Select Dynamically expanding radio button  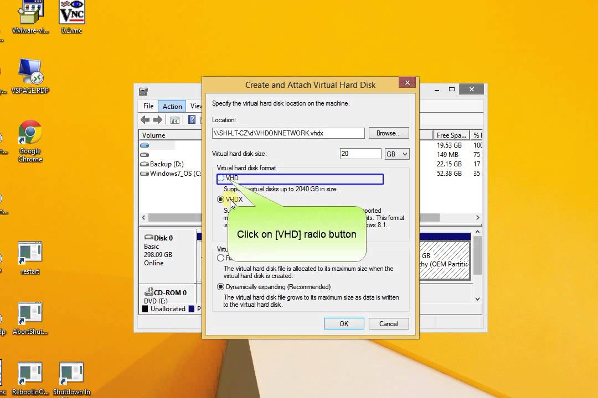[x=220, y=287]
